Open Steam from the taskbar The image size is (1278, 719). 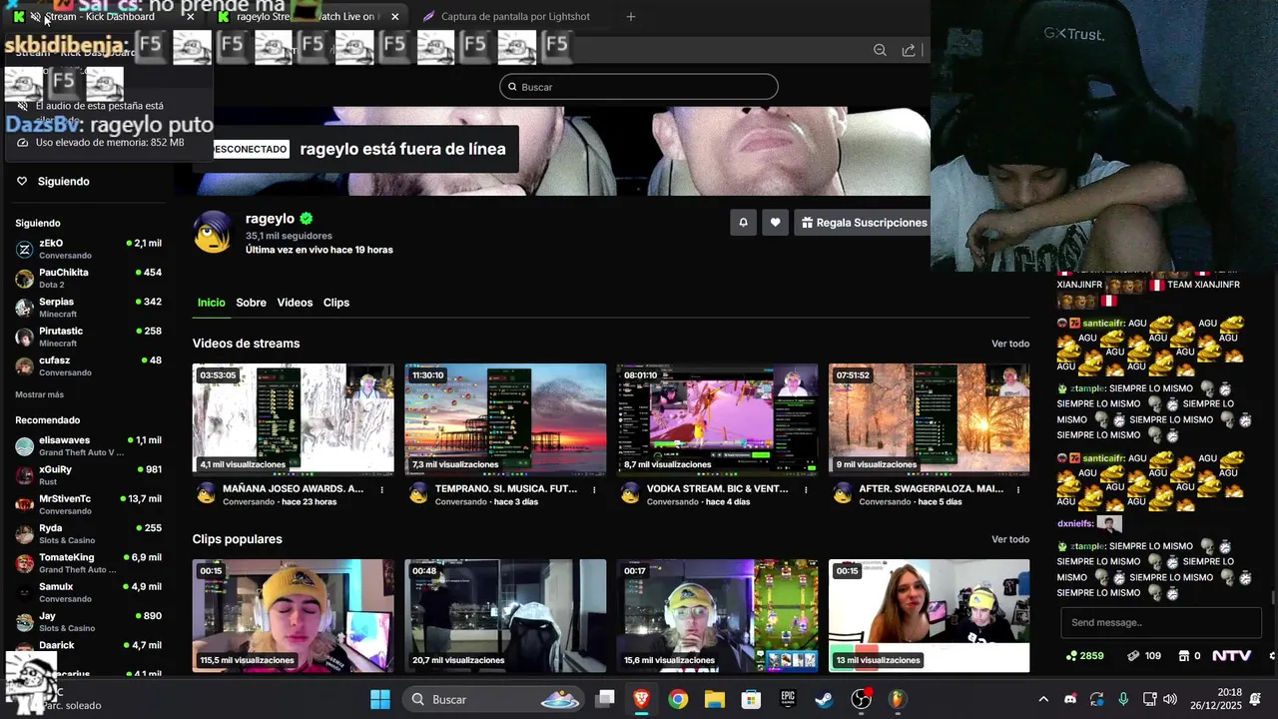824,699
